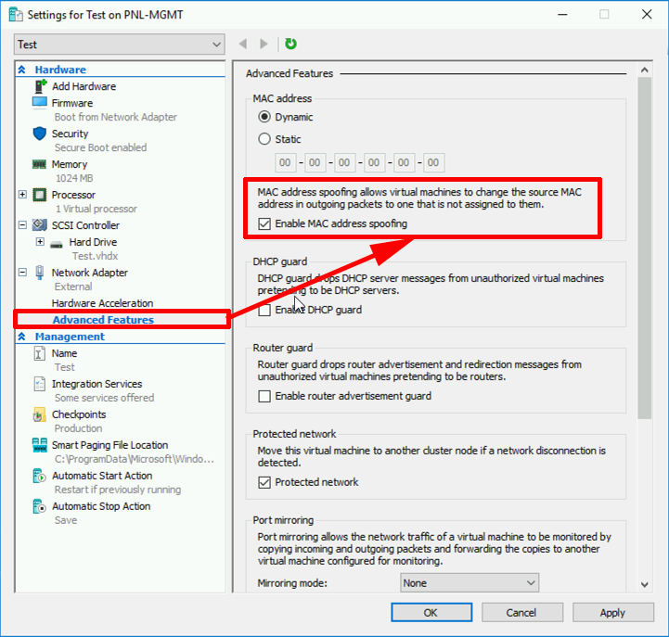Click the scrollbar down arrow
Viewport: 669px width, 637px height.
tap(645, 584)
